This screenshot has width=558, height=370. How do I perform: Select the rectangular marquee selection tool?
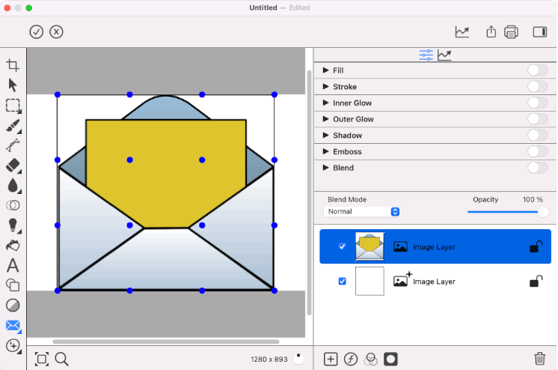[x=13, y=106]
